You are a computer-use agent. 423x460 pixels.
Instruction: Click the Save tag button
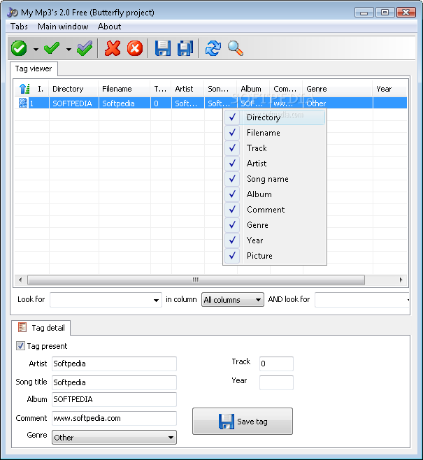243,422
